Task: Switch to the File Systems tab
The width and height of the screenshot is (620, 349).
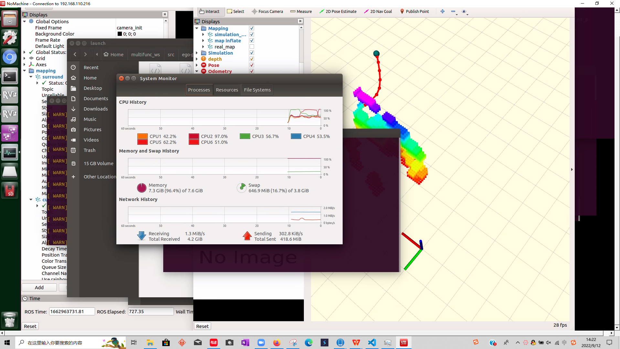Action: pyautogui.click(x=257, y=90)
